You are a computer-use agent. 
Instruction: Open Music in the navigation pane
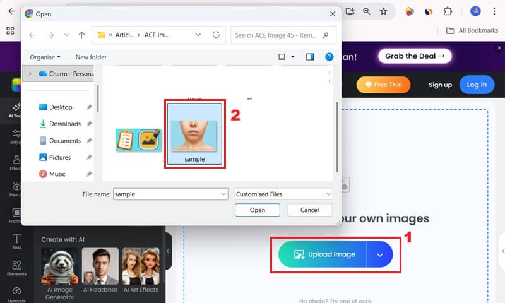tap(52, 174)
